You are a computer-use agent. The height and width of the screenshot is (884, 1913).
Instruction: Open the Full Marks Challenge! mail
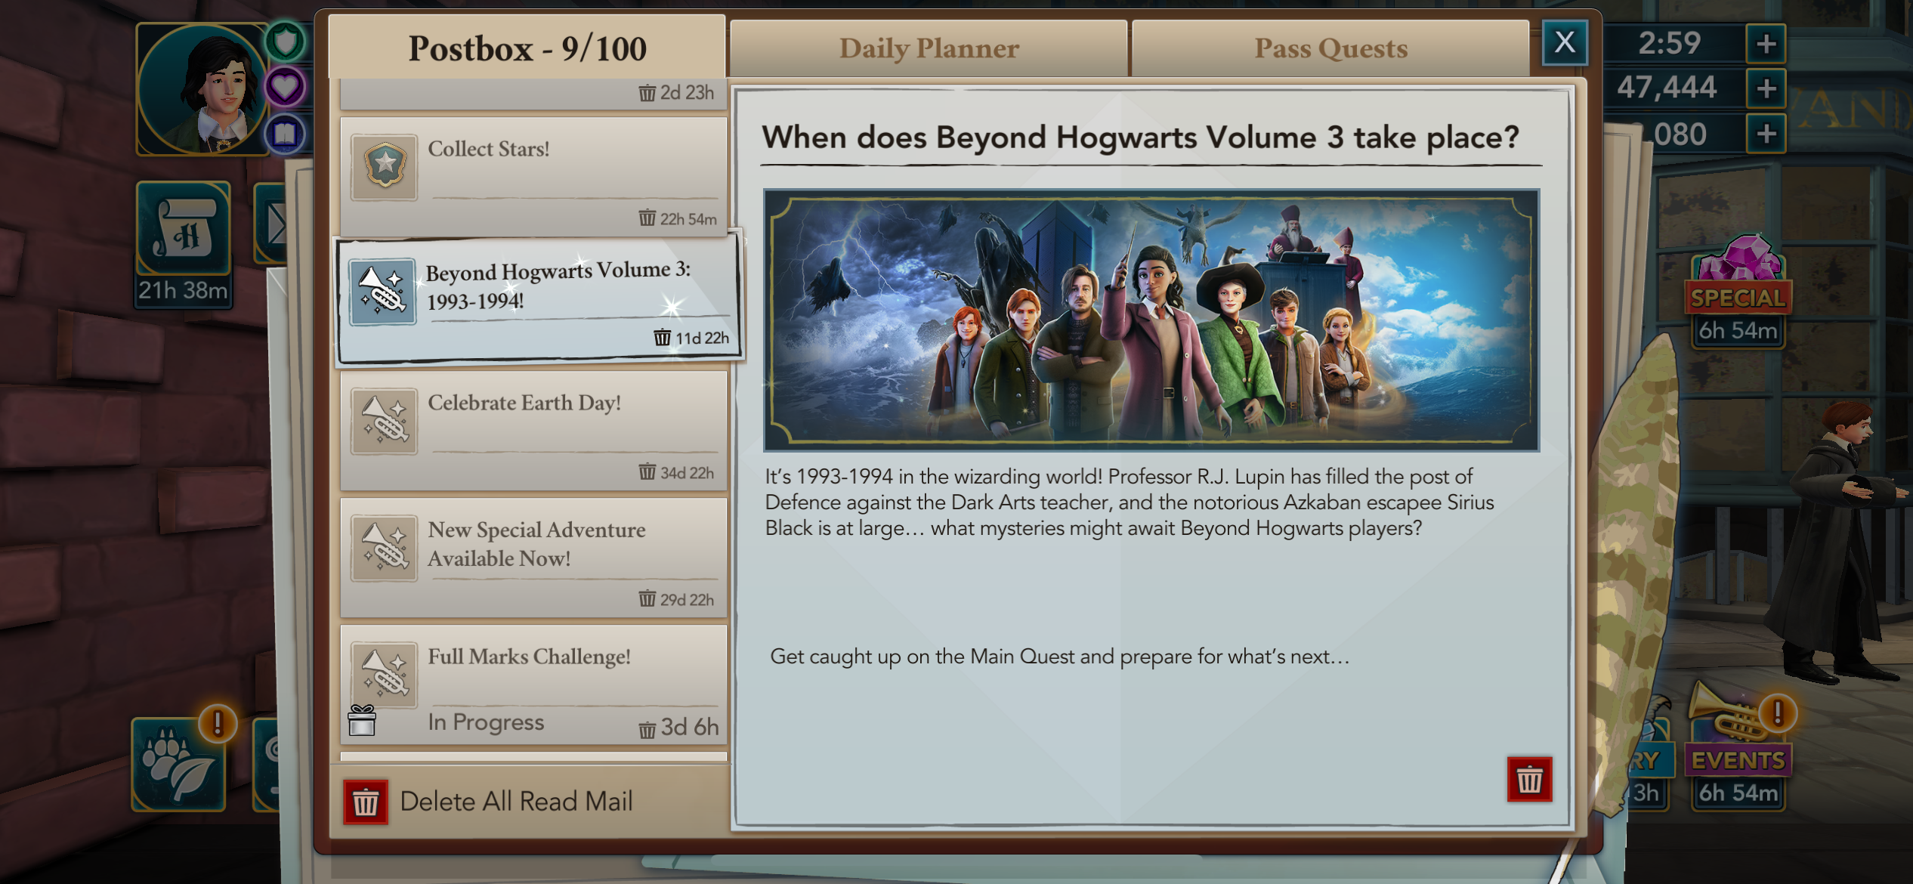click(x=533, y=685)
